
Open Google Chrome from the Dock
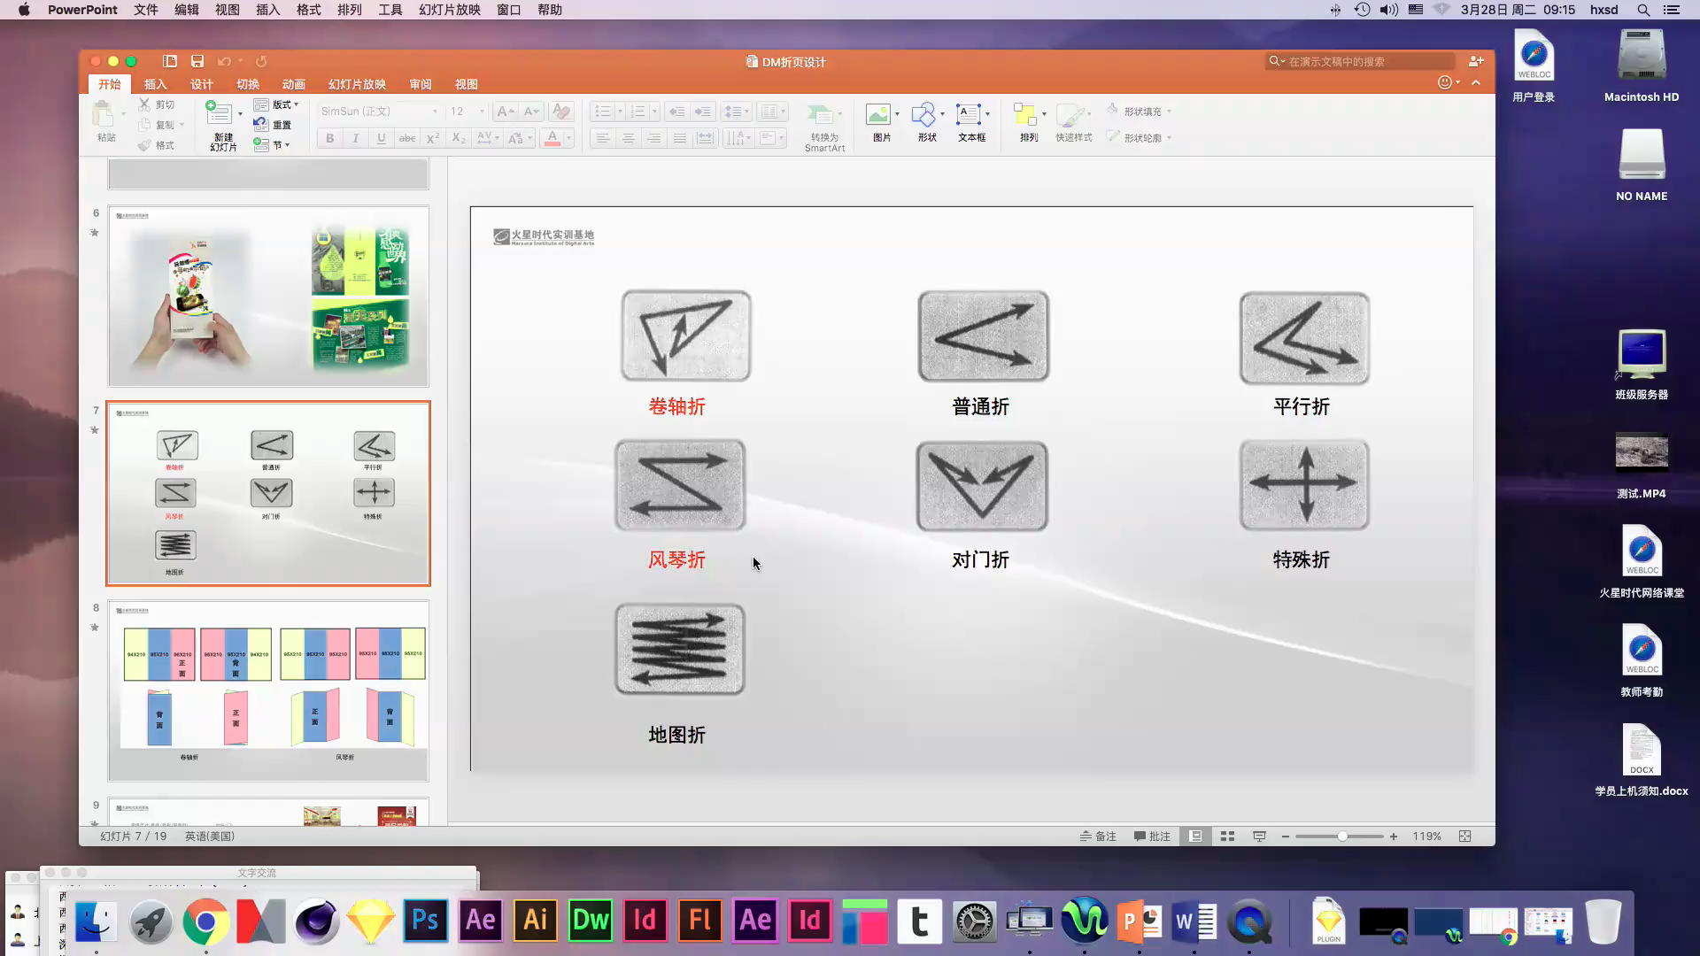(205, 921)
